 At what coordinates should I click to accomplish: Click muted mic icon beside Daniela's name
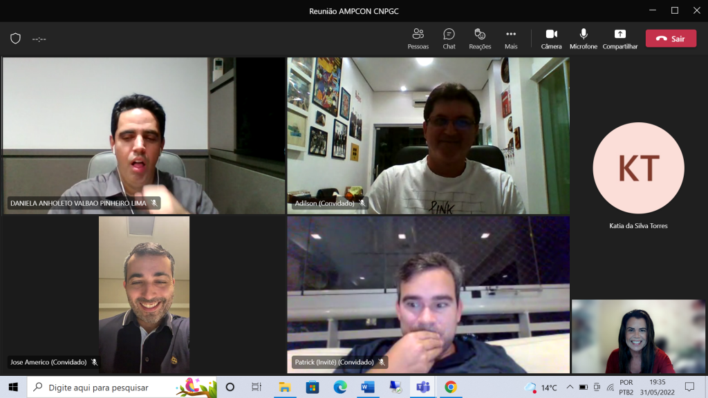[x=154, y=203]
